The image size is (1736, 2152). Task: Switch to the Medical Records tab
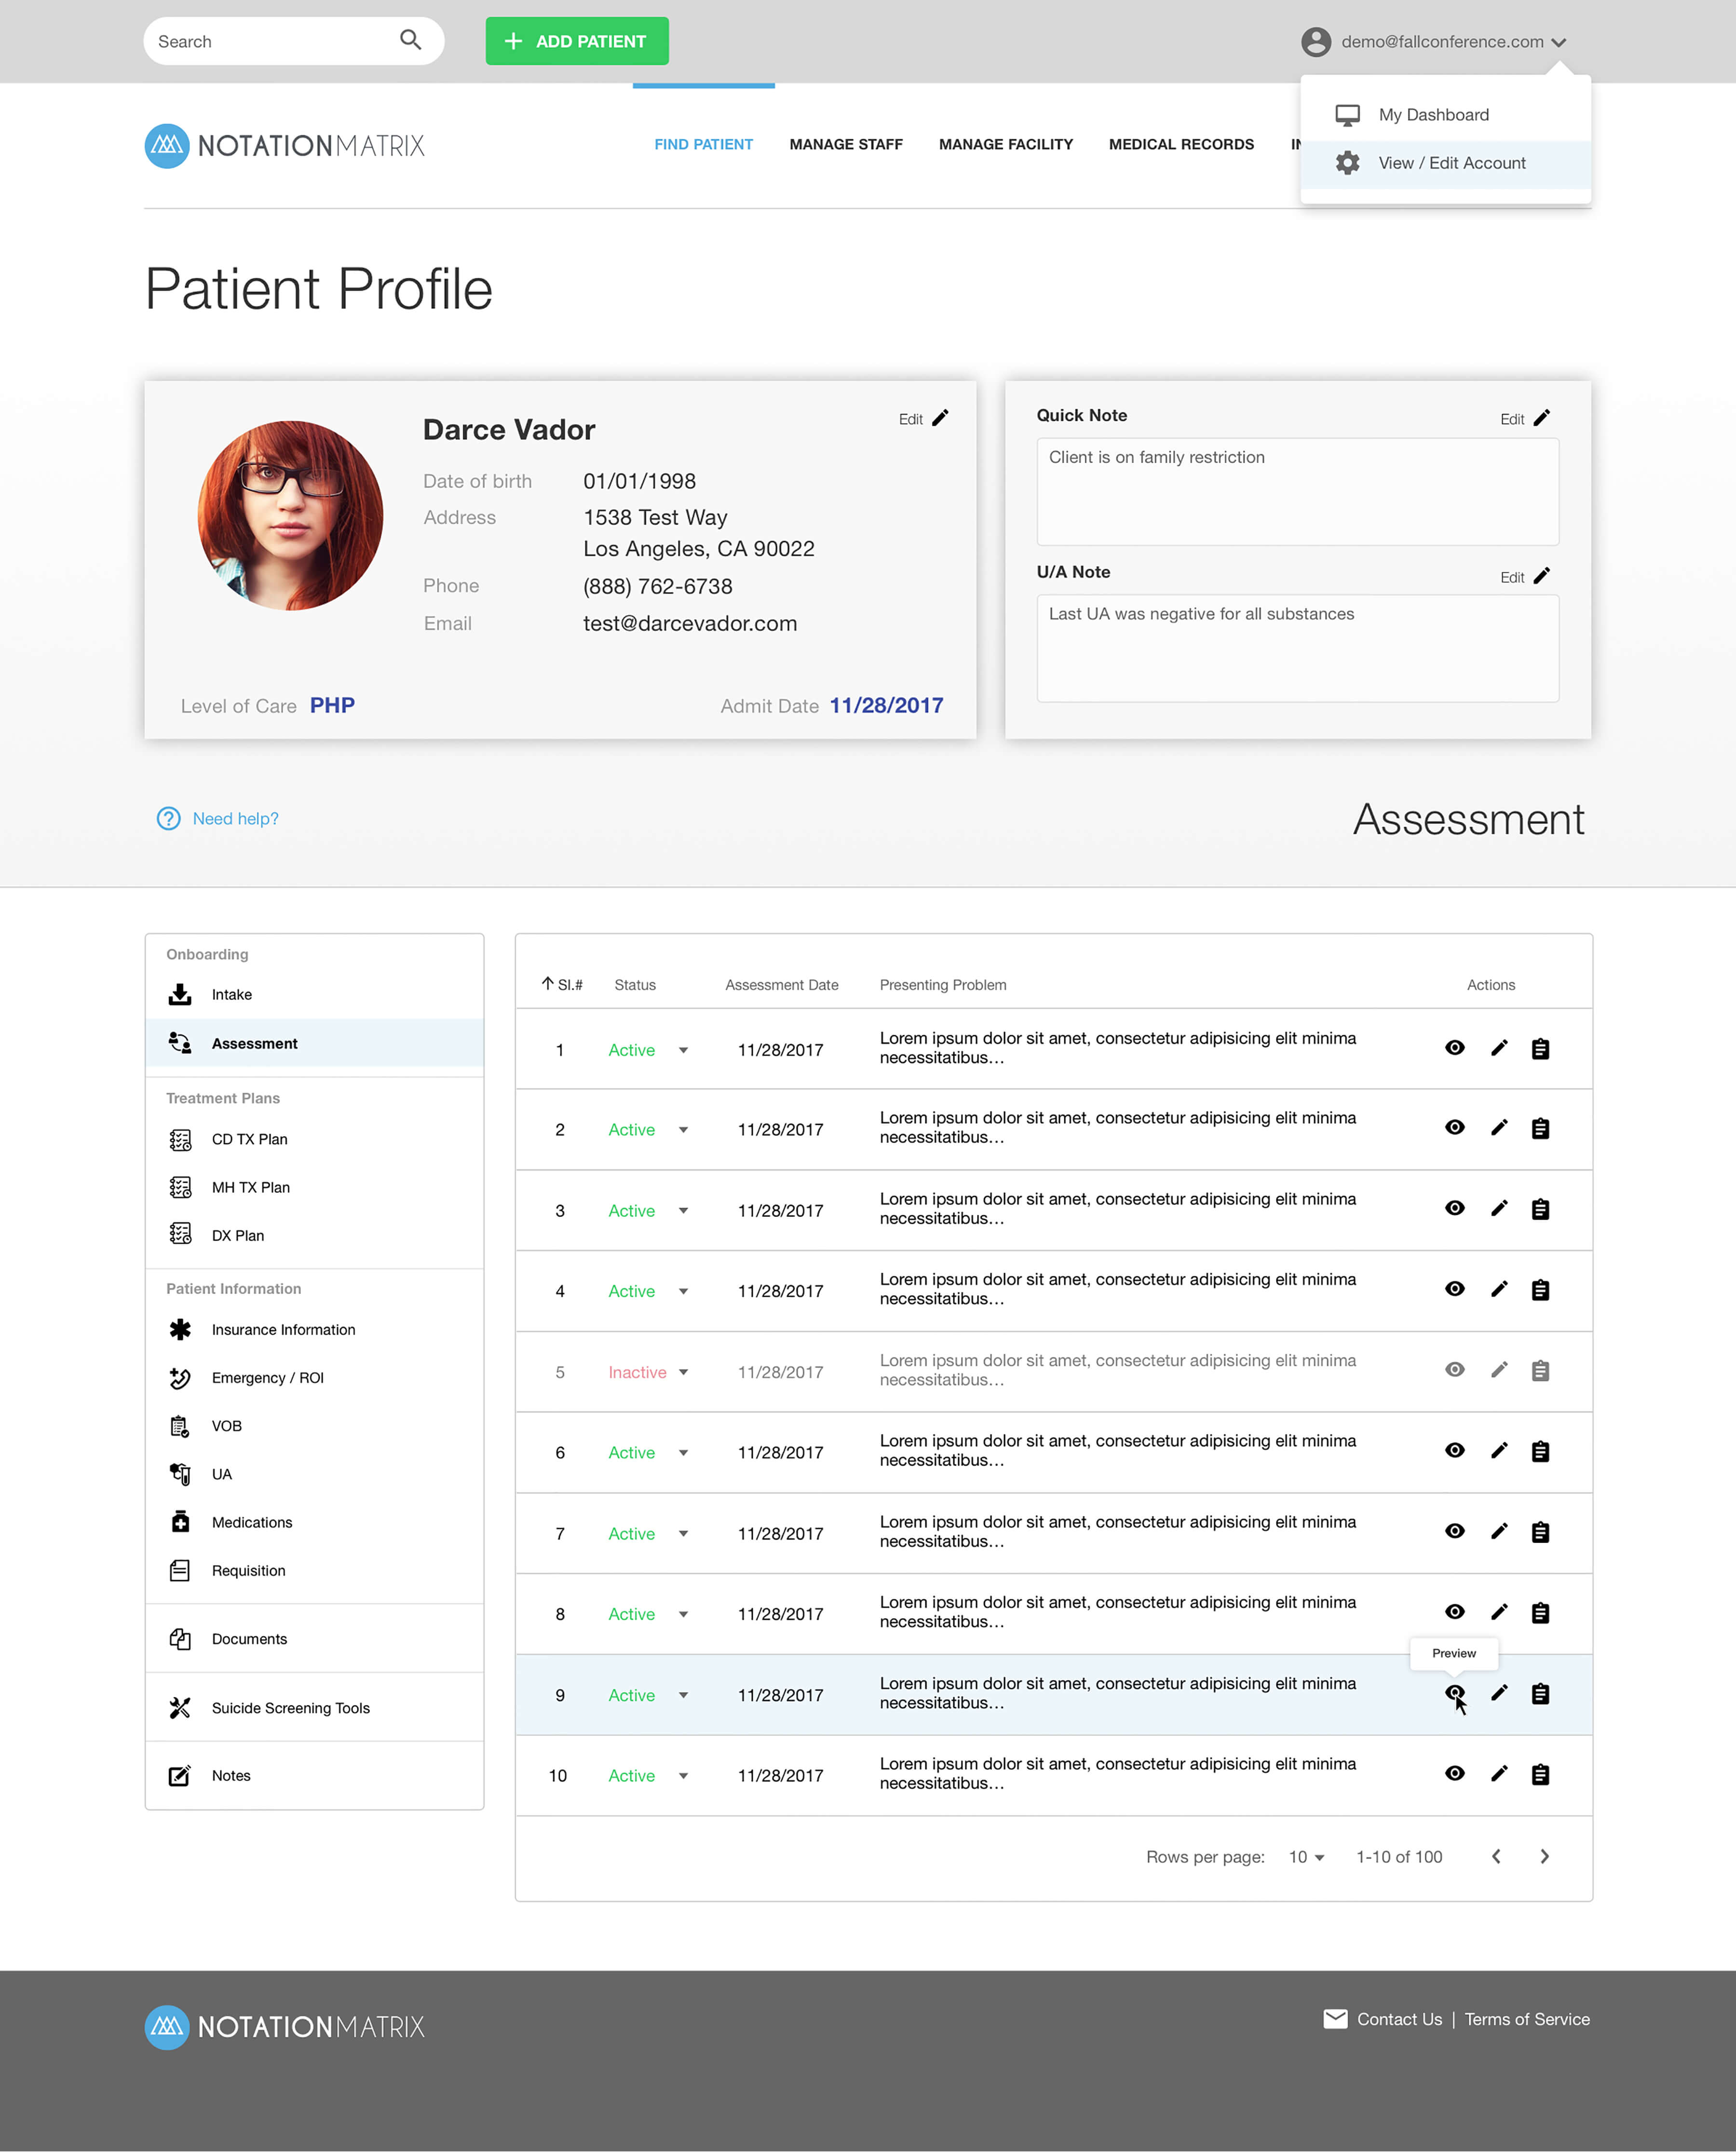tap(1181, 144)
